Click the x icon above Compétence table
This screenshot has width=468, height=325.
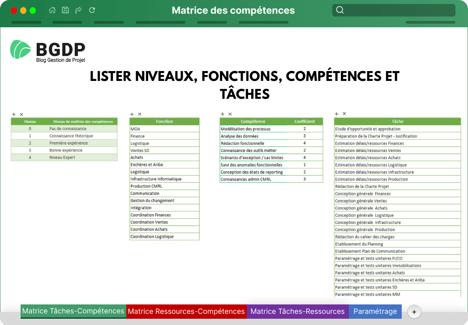(230, 114)
